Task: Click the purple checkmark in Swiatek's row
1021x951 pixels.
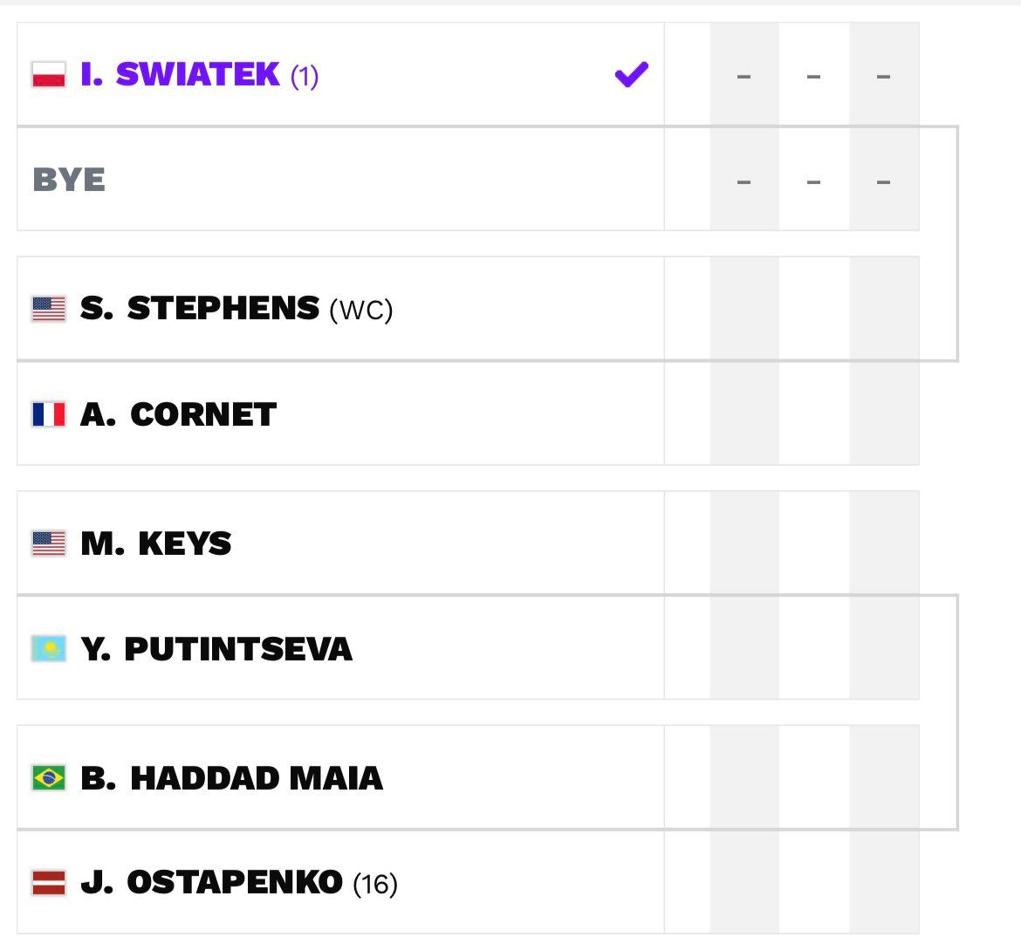Action: [630, 75]
